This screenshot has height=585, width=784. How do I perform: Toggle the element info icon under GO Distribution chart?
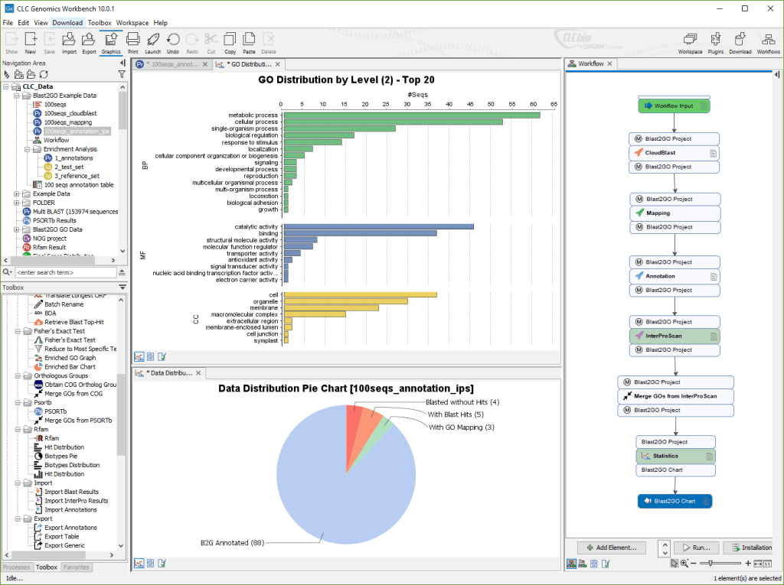pyautogui.click(x=162, y=356)
